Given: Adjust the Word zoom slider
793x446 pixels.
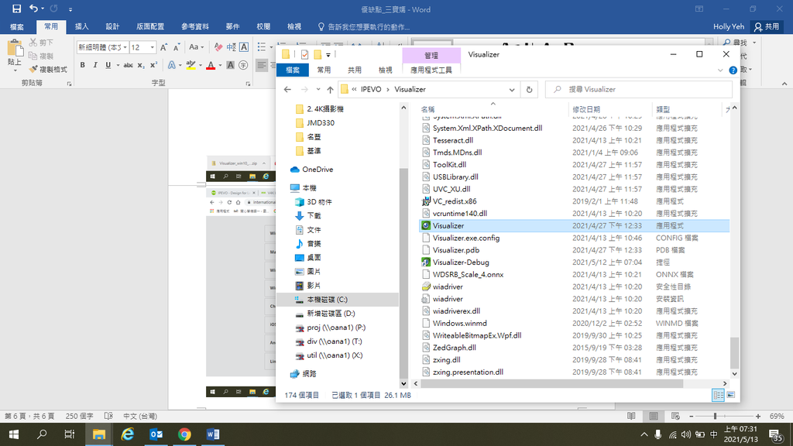Looking at the screenshot, I should click(x=715, y=416).
